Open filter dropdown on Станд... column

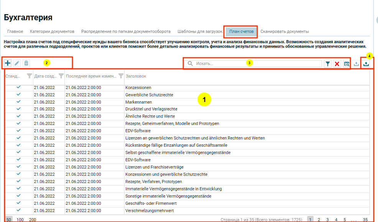pyautogui.click(x=29, y=76)
